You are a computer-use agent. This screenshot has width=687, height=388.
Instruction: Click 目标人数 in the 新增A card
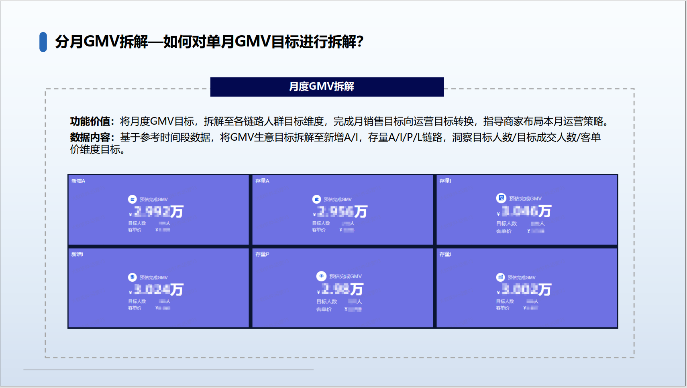click(137, 224)
